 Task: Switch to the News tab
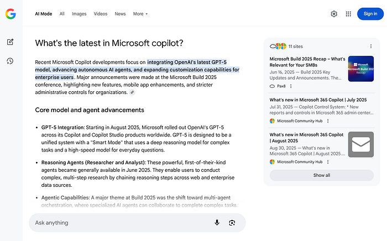point(120,14)
